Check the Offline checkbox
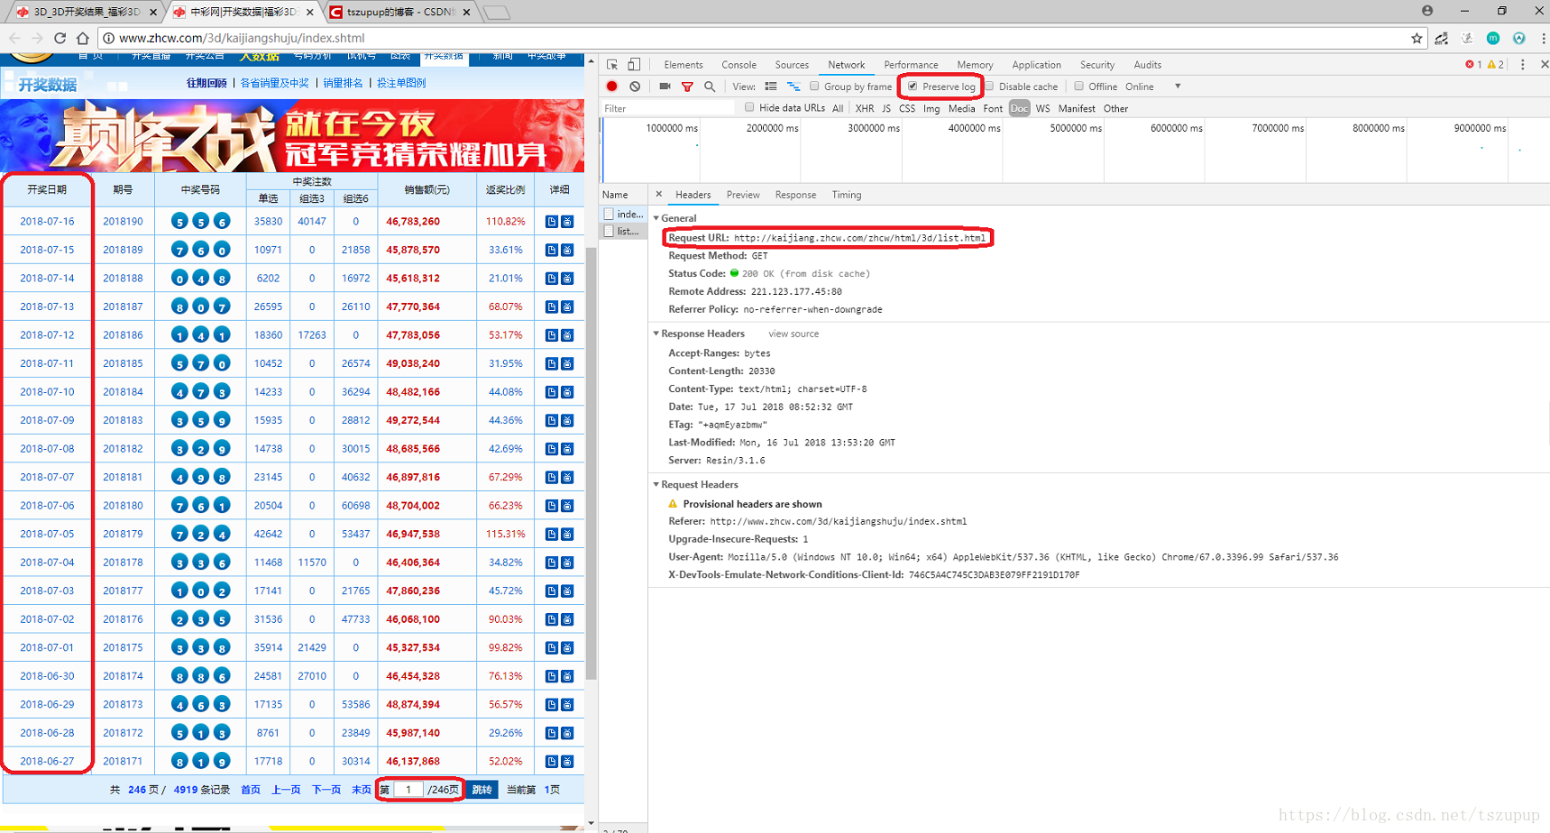This screenshot has width=1550, height=833. (x=1078, y=87)
